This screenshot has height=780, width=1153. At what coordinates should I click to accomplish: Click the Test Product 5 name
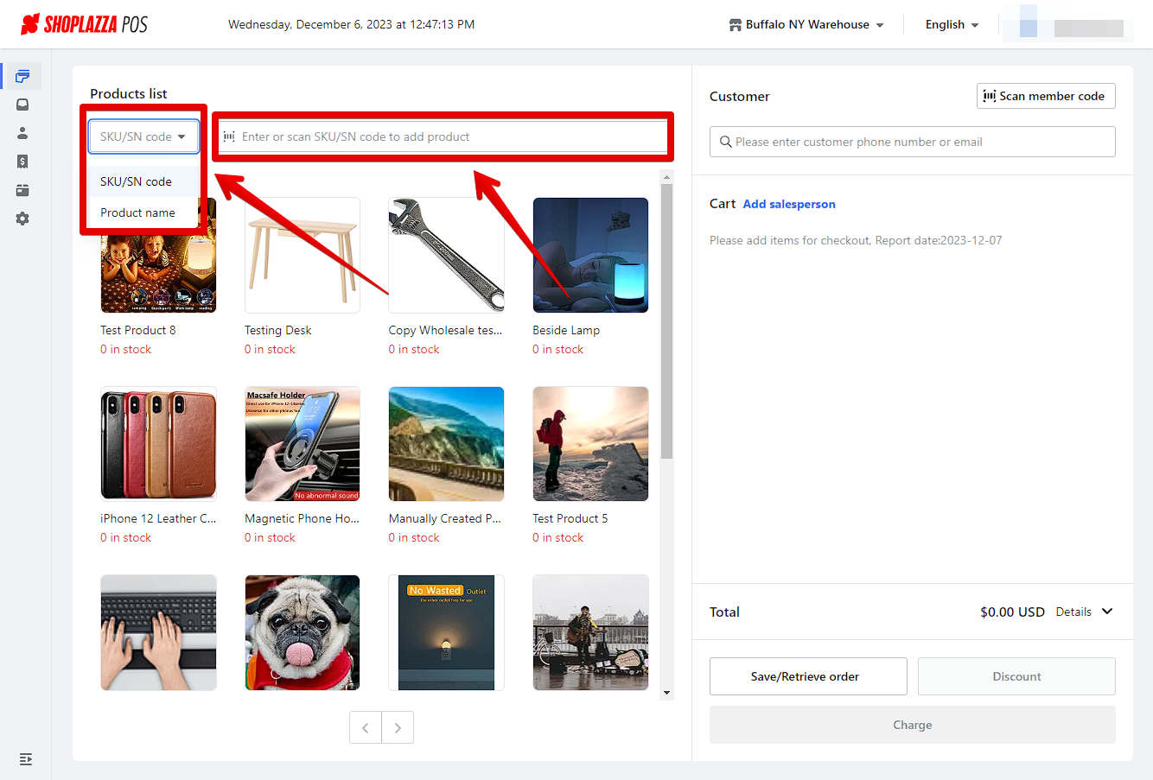(x=570, y=518)
